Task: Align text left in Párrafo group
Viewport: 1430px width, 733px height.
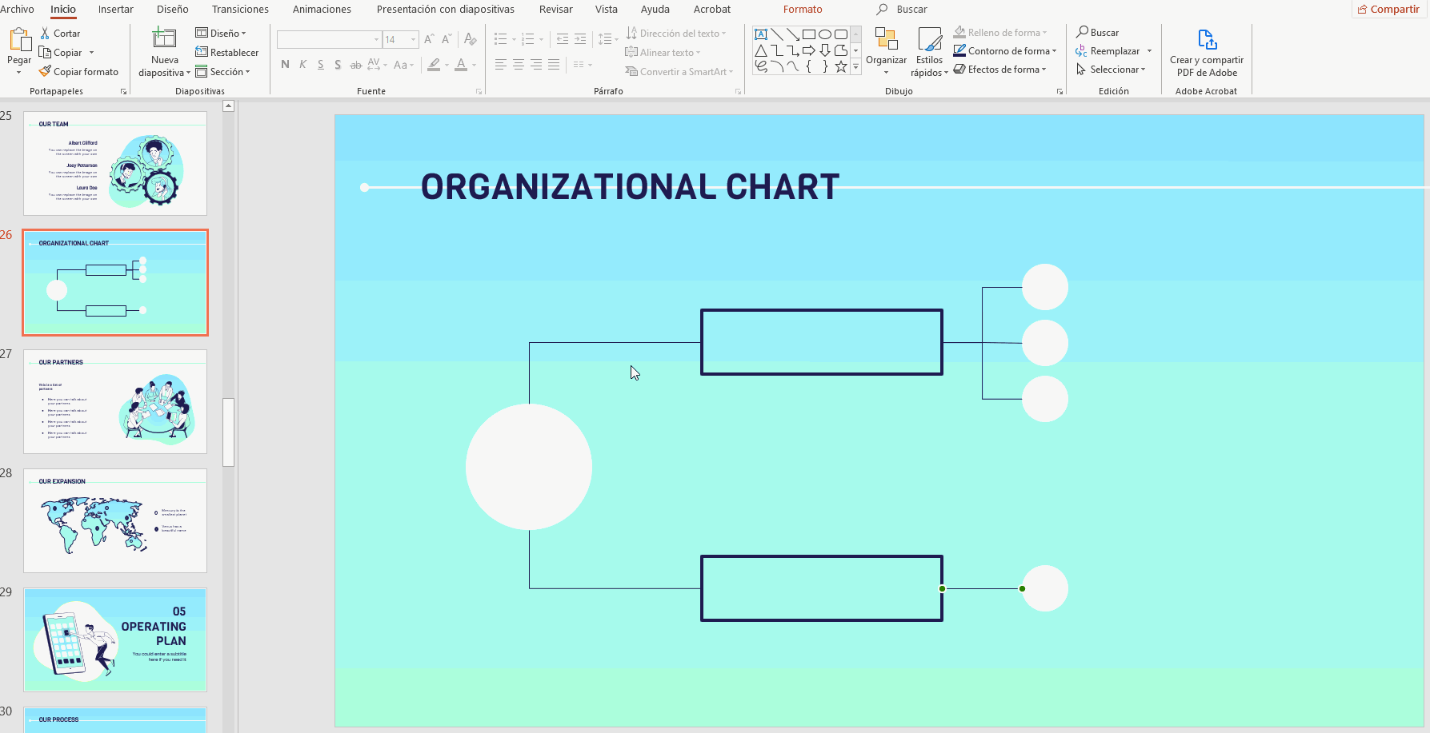Action: 501,65
